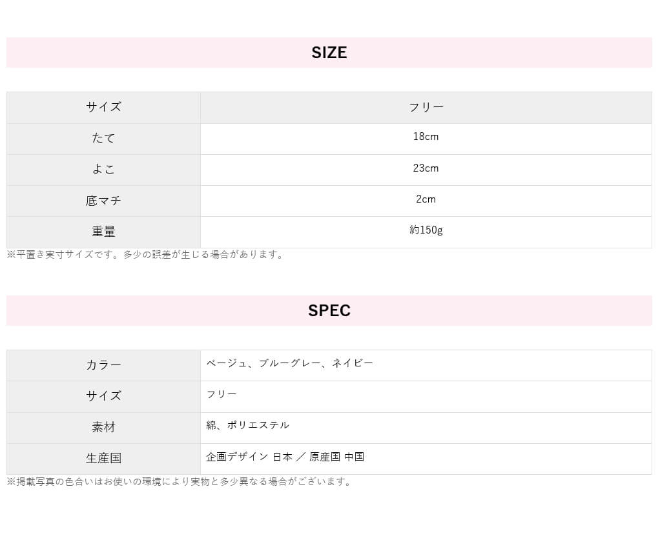The image size is (660, 549).
Task: Click the サイズ label in the SPEC table
Action: pyautogui.click(x=103, y=396)
